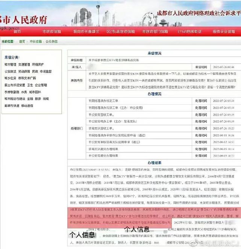Image resolution: width=241 pixels, height=249 pixels.
Task: Open the 市政府信箱 menu item
Action: 52,32
